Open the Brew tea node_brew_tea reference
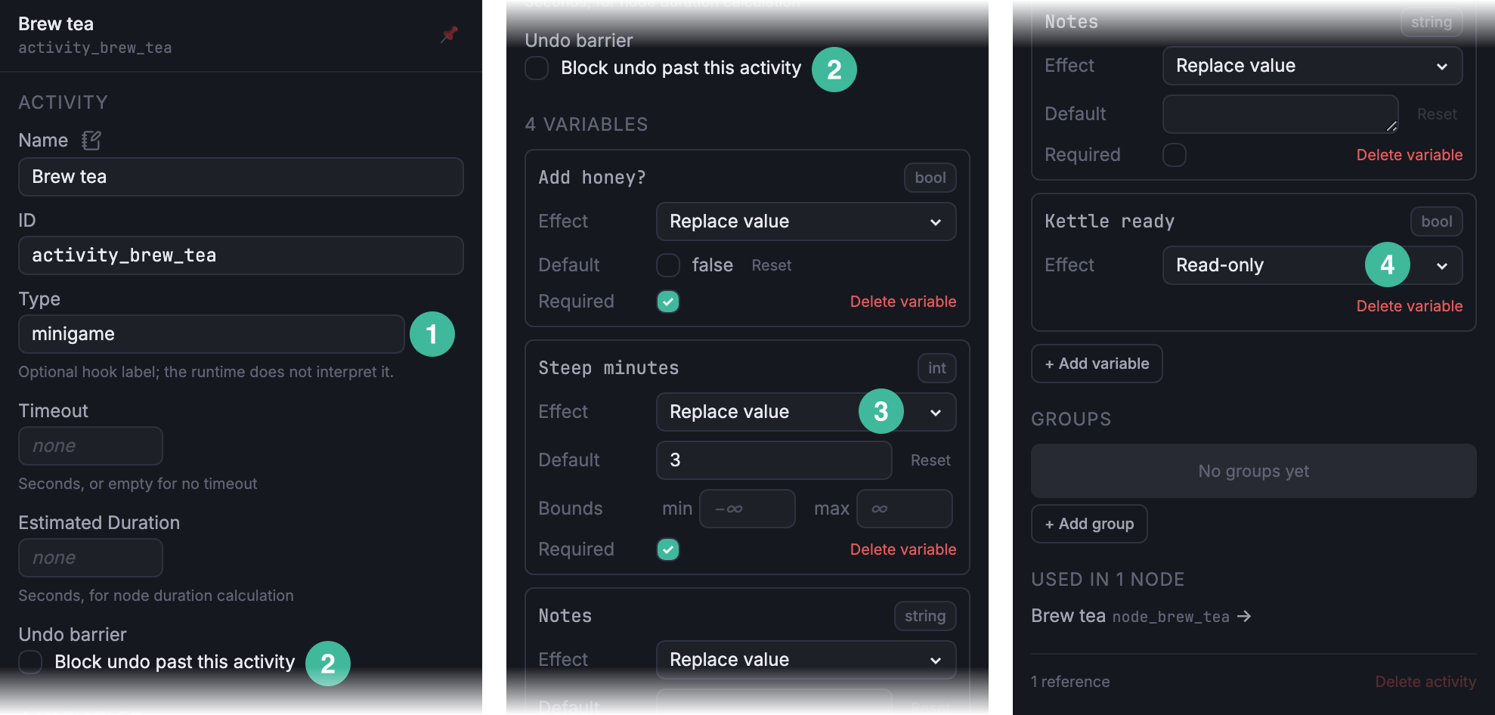 [1141, 617]
